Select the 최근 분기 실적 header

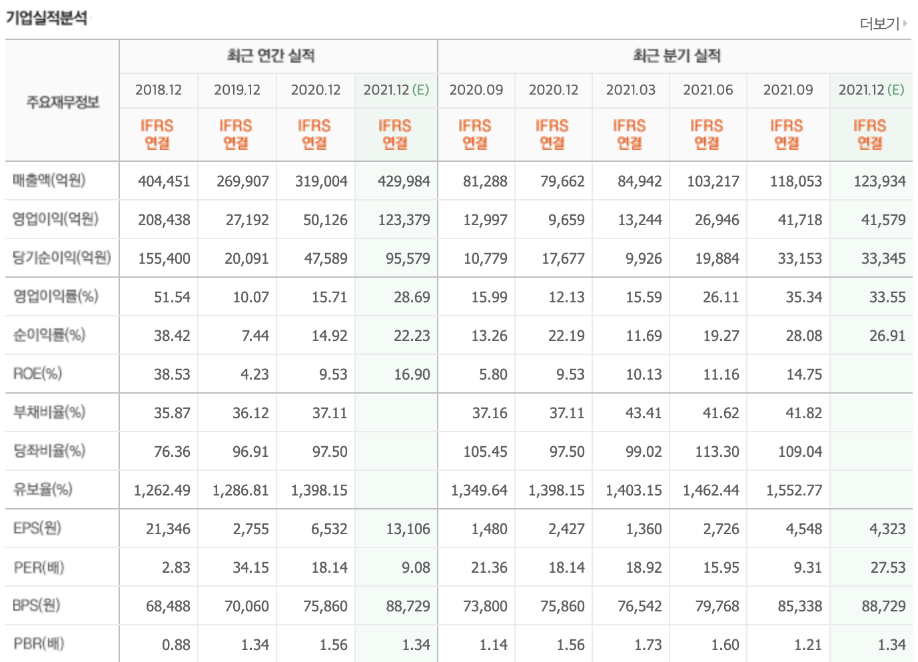pos(677,56)
